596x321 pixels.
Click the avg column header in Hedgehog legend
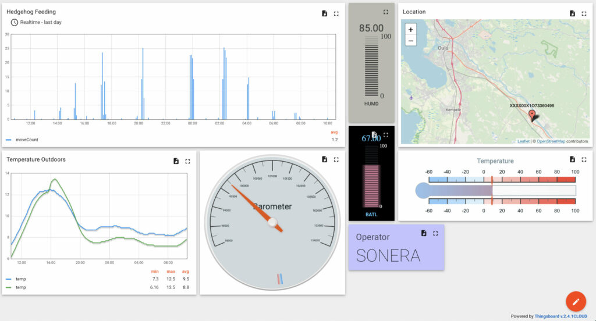click(x=334, y=132)
